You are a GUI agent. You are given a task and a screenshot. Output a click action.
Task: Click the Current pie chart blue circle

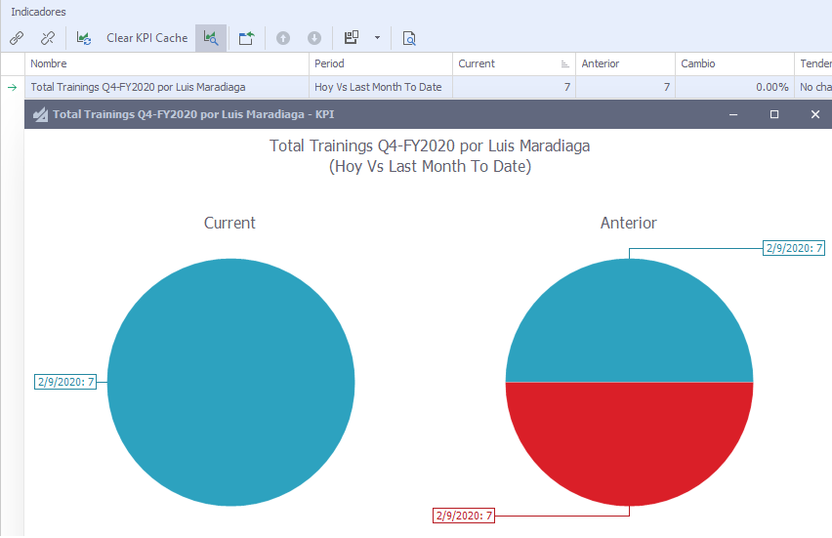click(x=230, y=383)
